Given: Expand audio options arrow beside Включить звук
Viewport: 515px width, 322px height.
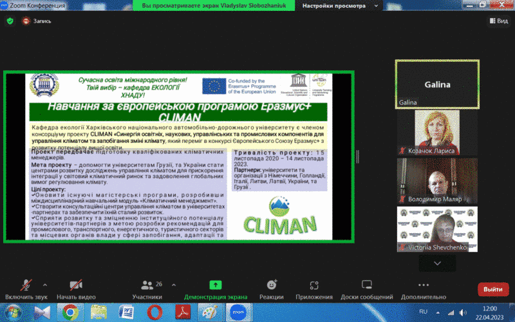Looking at the screenshot, I should [x=45, y=285].
